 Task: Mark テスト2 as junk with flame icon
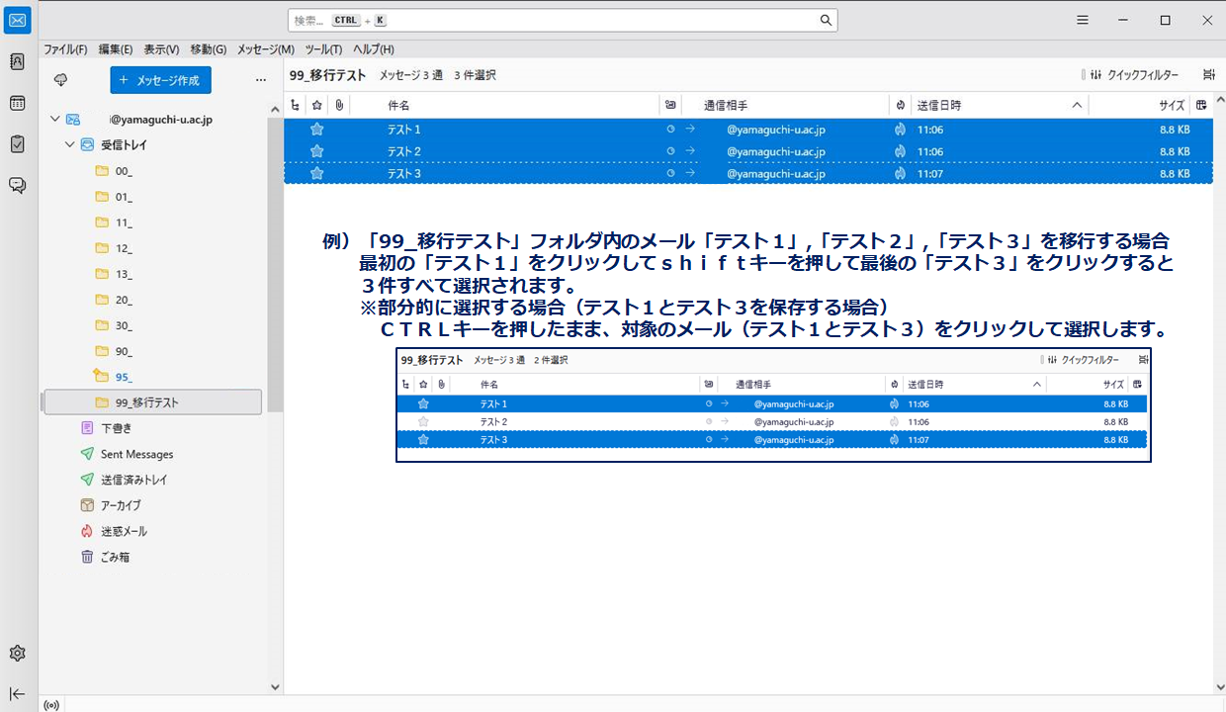click(900, 151)
